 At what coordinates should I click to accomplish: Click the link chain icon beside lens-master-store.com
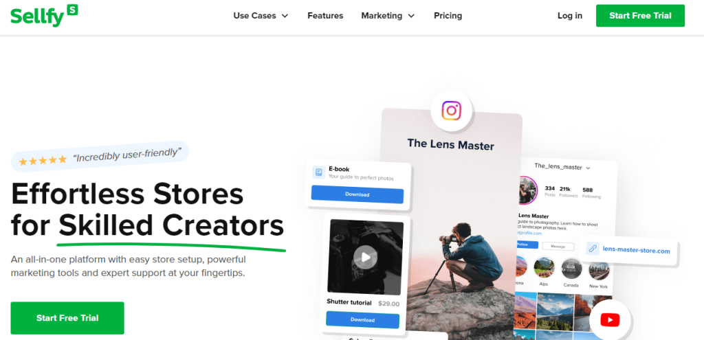(x=593, y=249)
